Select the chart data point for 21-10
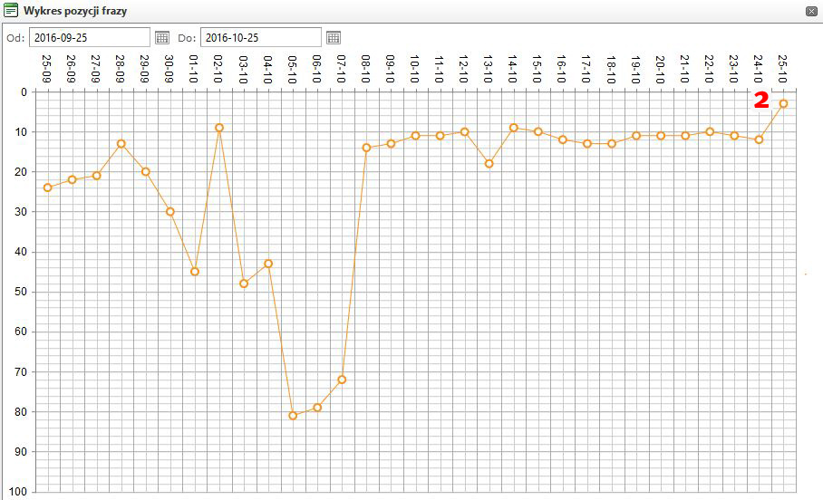The image size is (823, 500). (x=685, y=135)
